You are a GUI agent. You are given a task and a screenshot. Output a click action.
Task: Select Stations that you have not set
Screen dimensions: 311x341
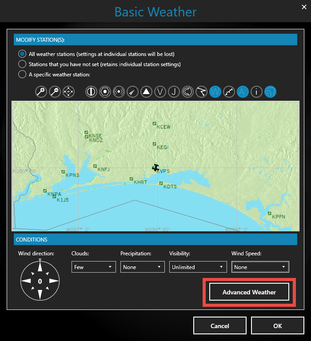click(22, 64)
